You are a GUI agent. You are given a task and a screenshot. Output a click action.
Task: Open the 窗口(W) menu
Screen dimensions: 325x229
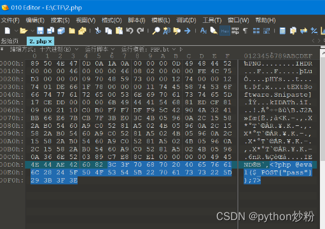(x=239, y=20)
